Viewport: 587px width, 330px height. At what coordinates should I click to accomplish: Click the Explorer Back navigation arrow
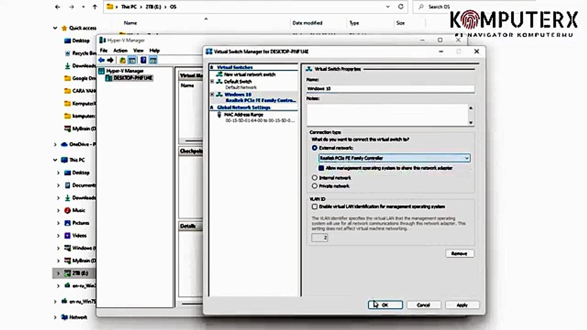tap(57, 7)
